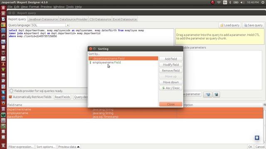Open the Trash icon in the dock
The width and height of the screenshot is (266, 149).
click(3, 145)
